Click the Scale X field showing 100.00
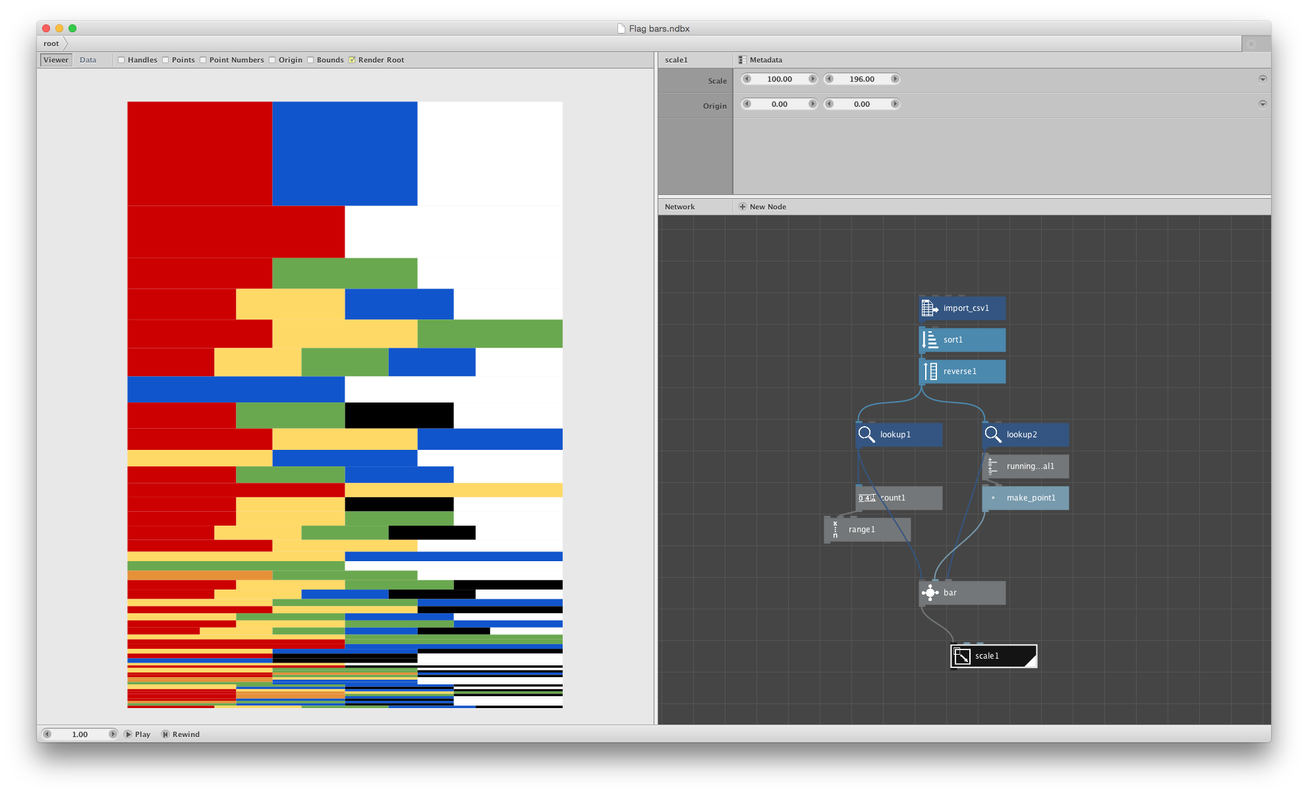The height and width of the screenshot is (795, 1308). click(780, 79)
